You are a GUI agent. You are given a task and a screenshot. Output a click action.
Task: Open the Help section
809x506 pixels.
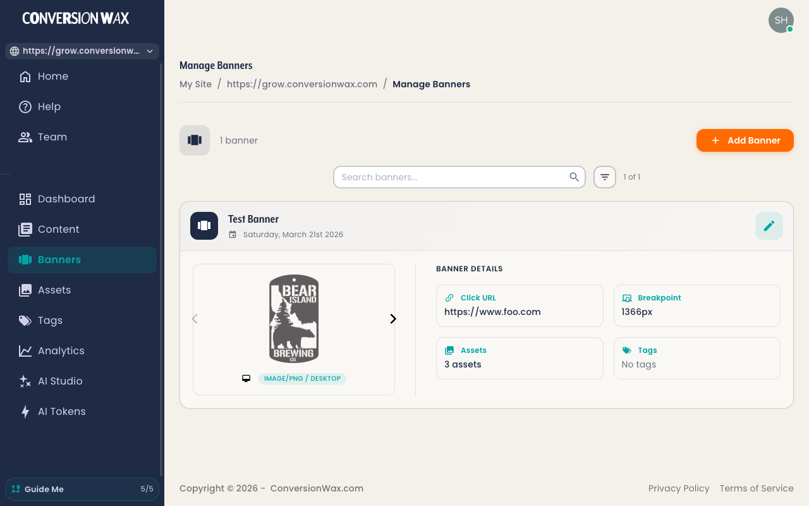click(49, 106)
